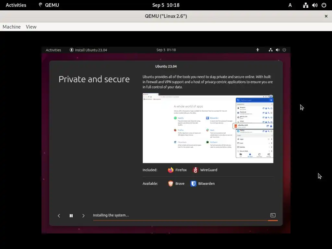The width and height of the screenshot is (332, 249).
Task: Click guest power icon
Action: 284,50
